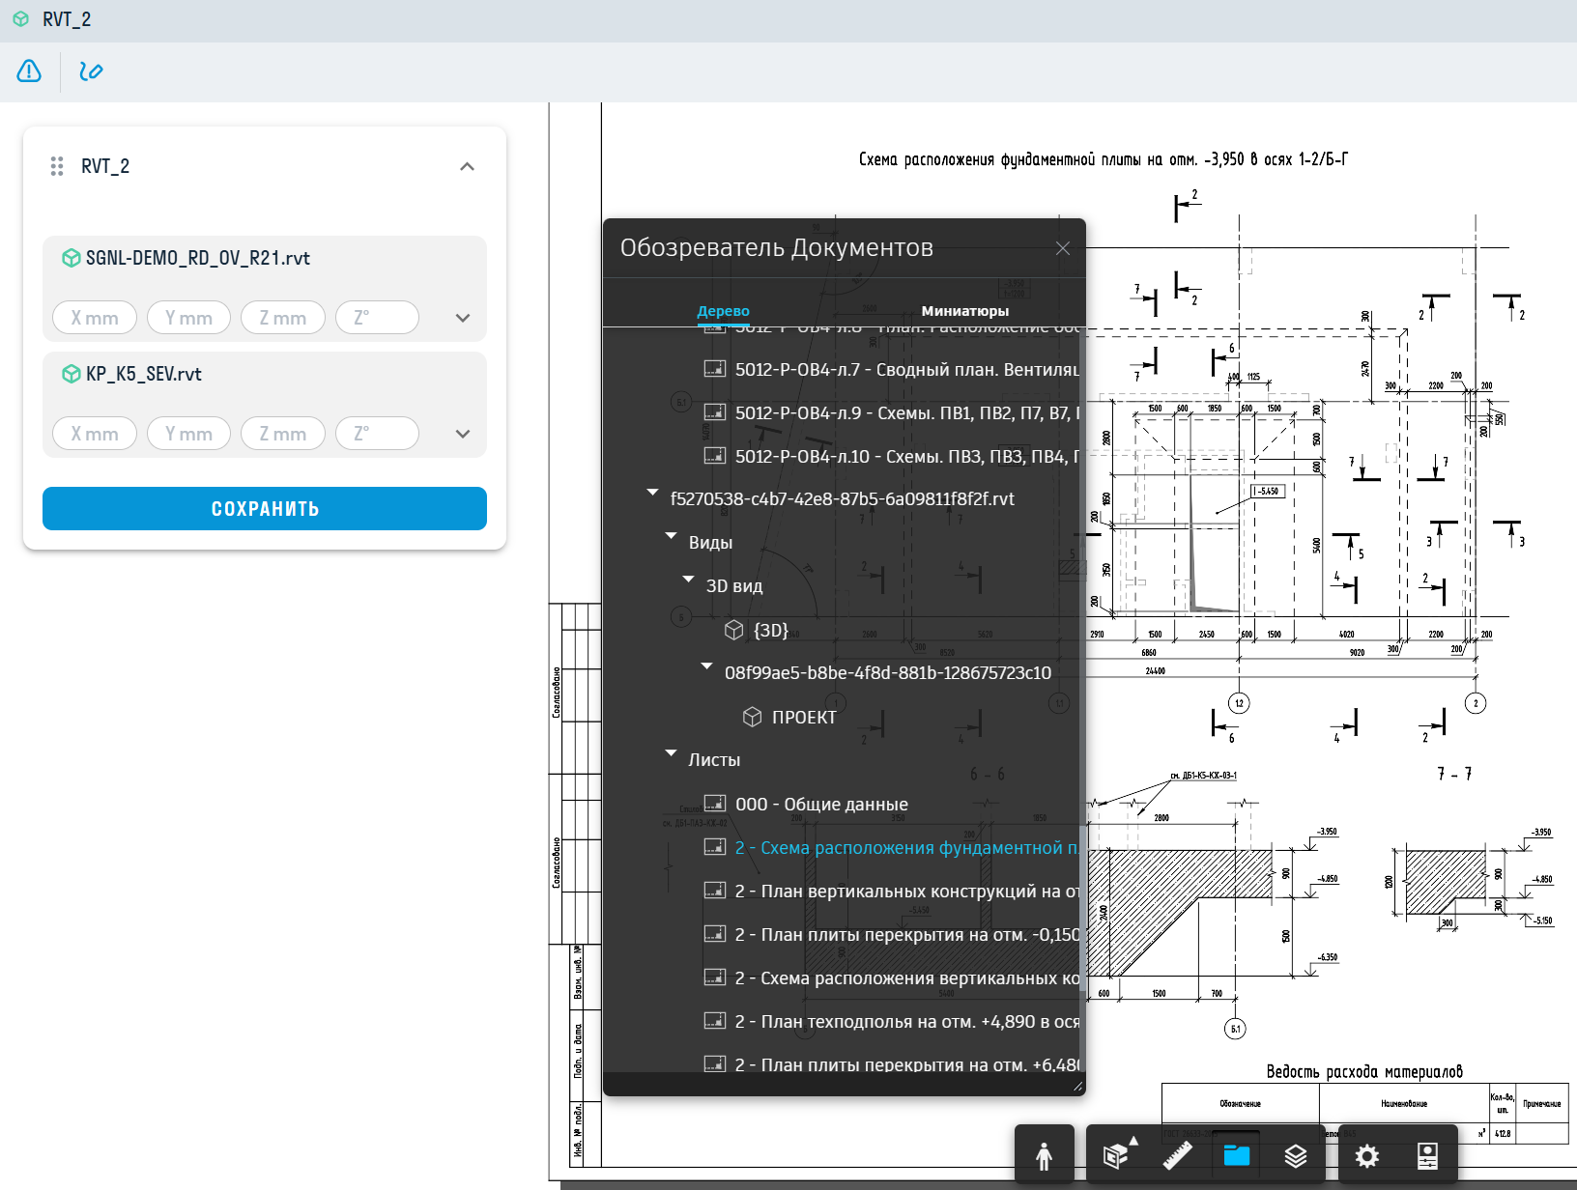Open the section analysis tool

(1117, 1155)
